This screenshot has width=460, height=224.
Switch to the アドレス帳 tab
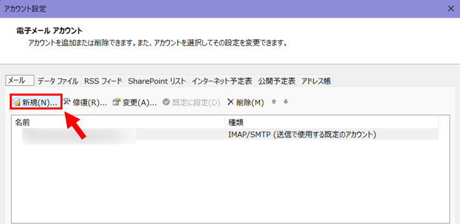pyautogui.click(x=316, y=81)
